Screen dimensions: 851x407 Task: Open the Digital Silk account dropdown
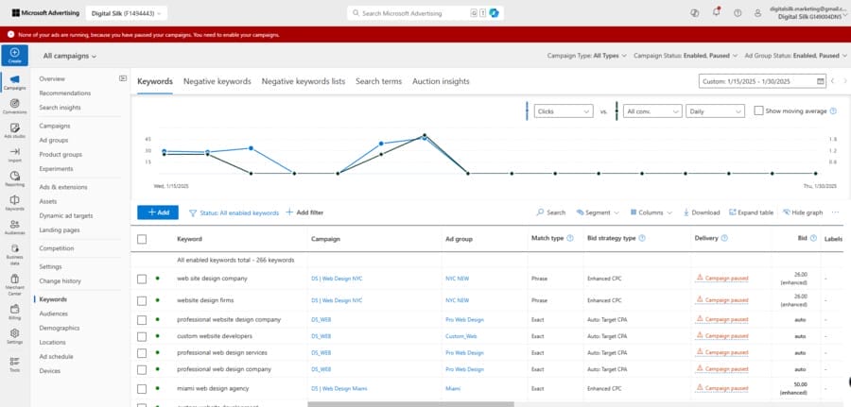127,13
